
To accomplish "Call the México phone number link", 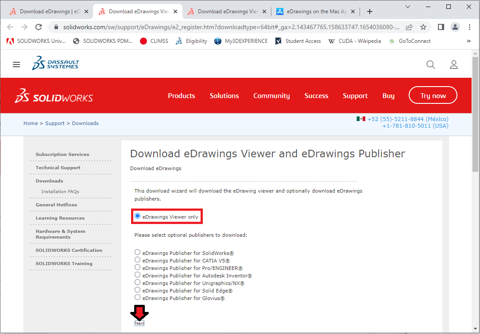I will pyautogui.click(x=408, y=119).
